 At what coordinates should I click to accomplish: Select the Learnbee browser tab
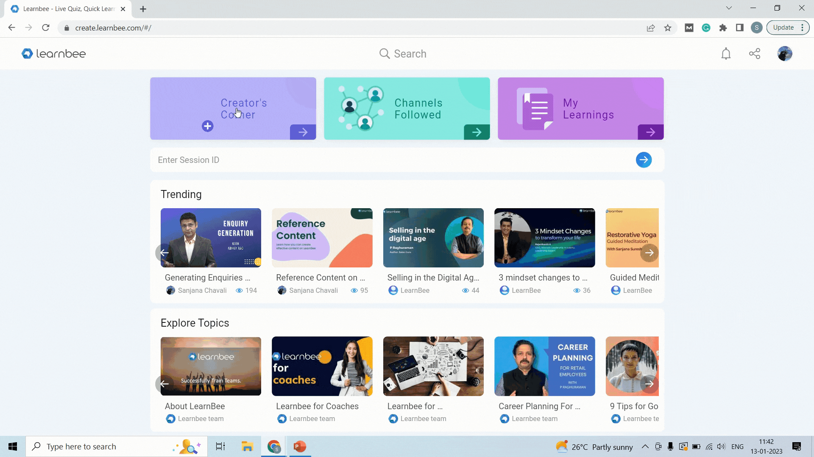pyautogui.click(x=68, y=9)
